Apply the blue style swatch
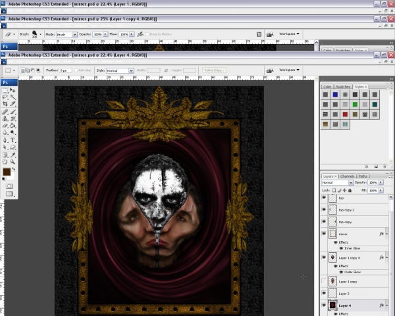The width and height of the screenshot is (395, 316). (335, 95)
